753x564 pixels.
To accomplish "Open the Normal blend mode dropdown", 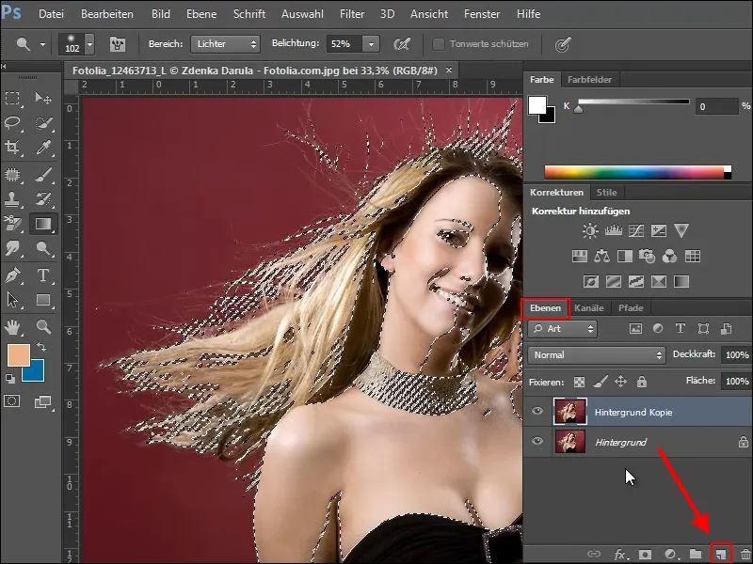I will (597, 355).
